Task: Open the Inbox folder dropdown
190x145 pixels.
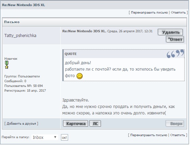Action: pyautogui.click(x=45, y=137)
